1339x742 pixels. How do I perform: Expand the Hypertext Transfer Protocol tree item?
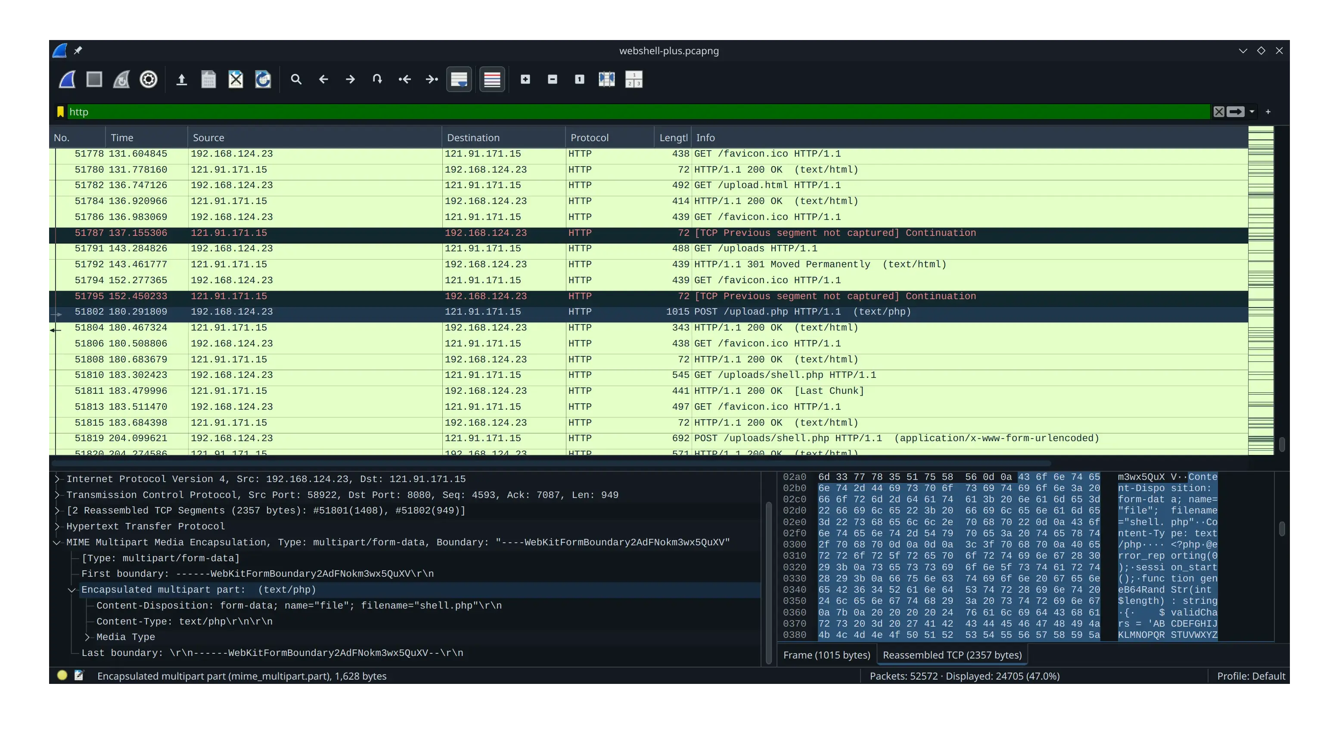(57, 526)
